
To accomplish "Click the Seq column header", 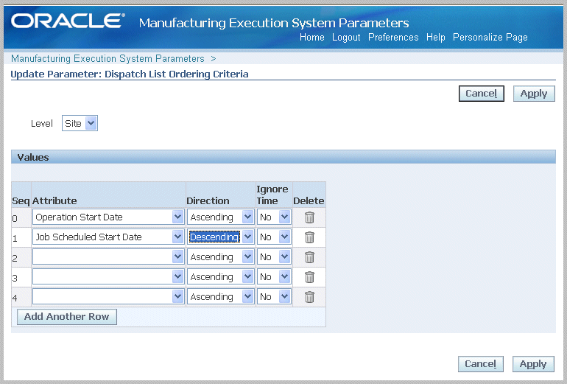I will [x=21, y=201].
